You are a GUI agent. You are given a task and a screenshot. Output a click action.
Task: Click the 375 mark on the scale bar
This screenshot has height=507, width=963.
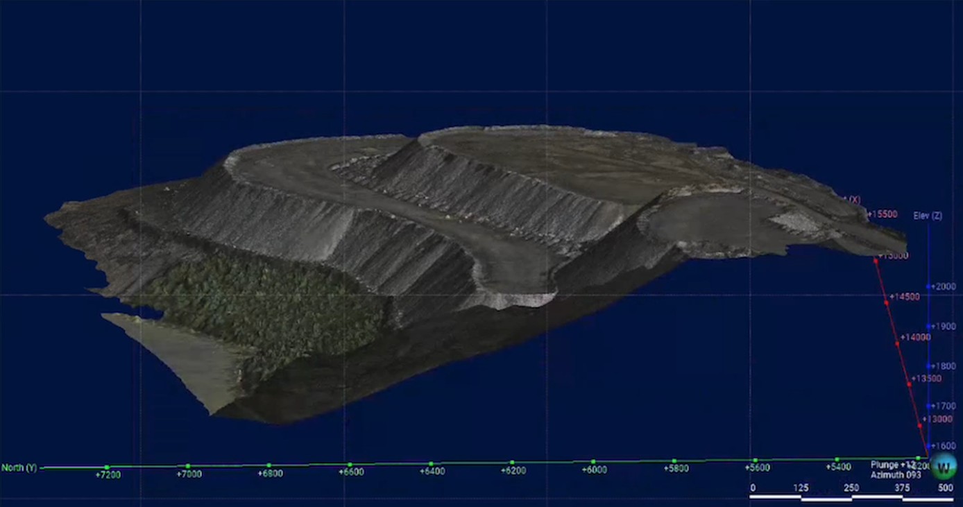click(x=902, y=488)
